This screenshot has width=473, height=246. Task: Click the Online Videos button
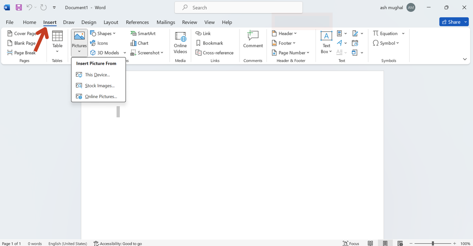[180, 43]
